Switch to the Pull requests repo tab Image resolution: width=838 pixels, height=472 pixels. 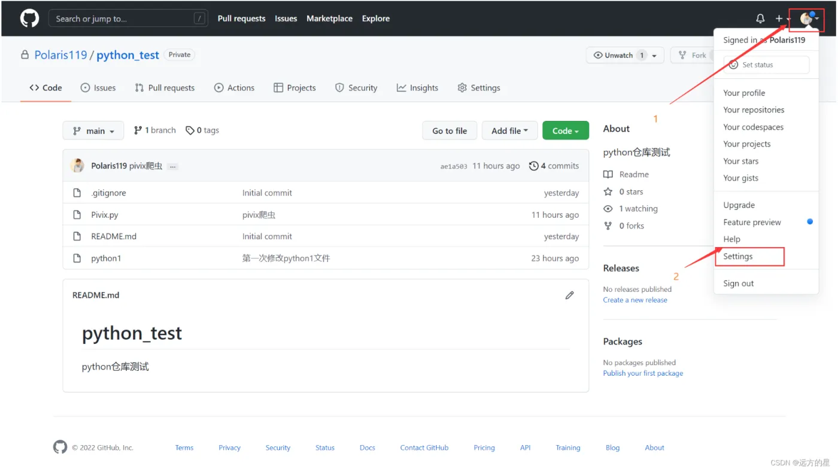[165, 88]
